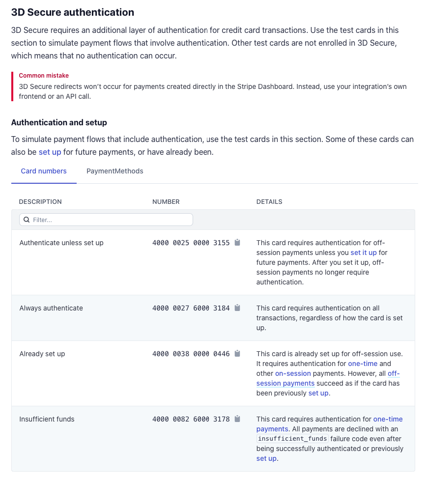Screen dimensions: 426x479
Task: Switch to the PaymentMethods tab
Action: [115, 171]
